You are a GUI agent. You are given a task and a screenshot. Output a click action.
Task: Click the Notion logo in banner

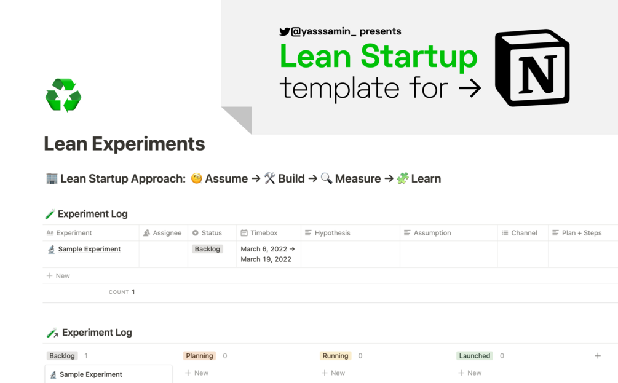click(x=532, y=68)
